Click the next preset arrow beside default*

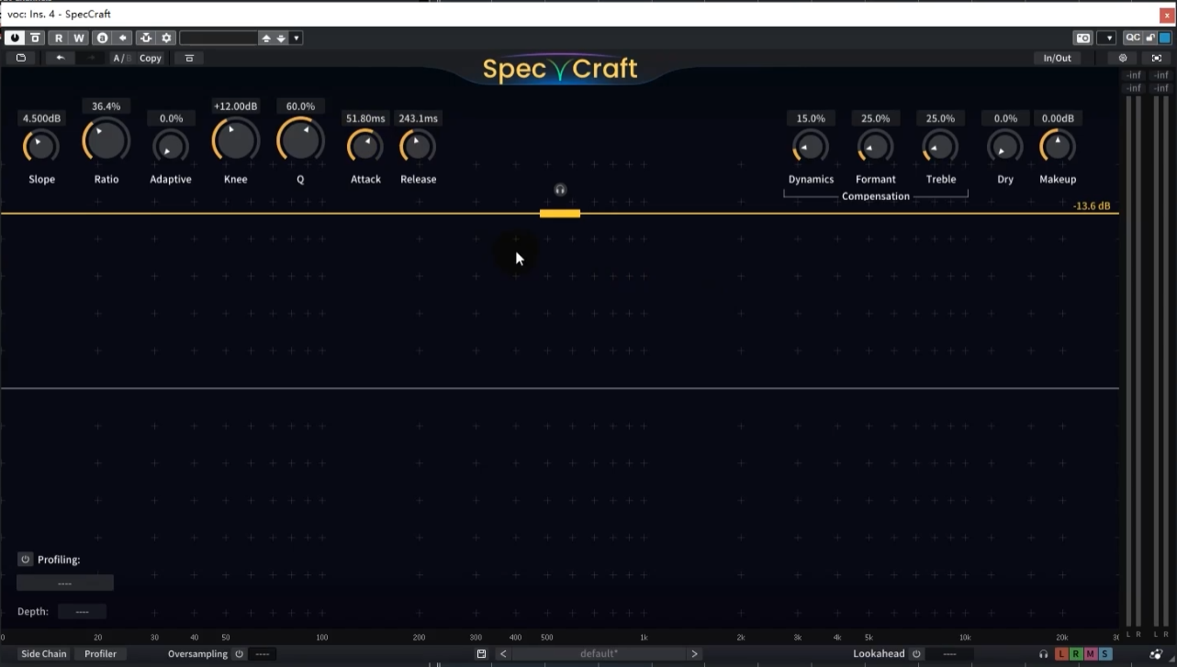[x=695, y=653]
